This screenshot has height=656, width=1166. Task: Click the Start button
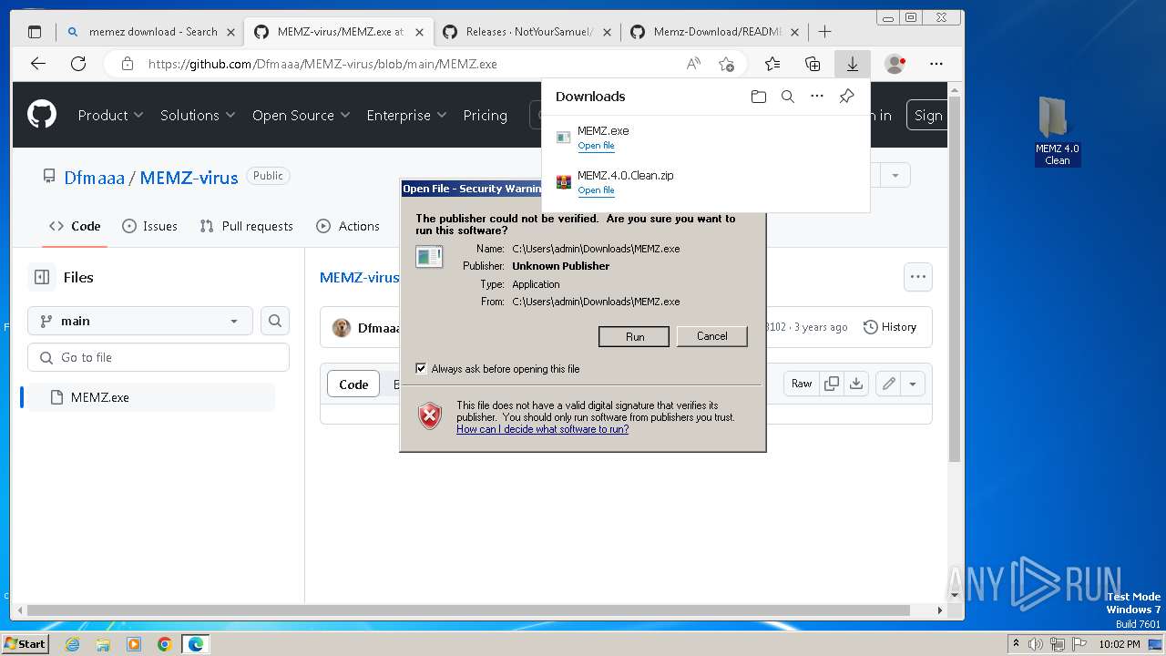pyautogui.click(x=25, y=644)
